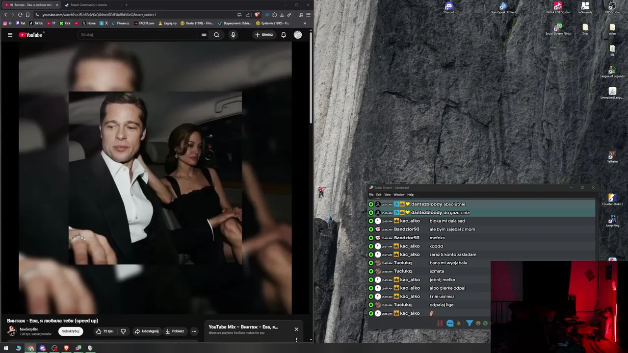Click the Udostępnij share button
The height and width of the screenshot is (353, 628).
click(x=147, y=331)
